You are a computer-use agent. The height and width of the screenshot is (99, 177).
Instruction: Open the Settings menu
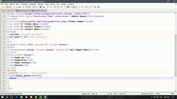point(40,4)
